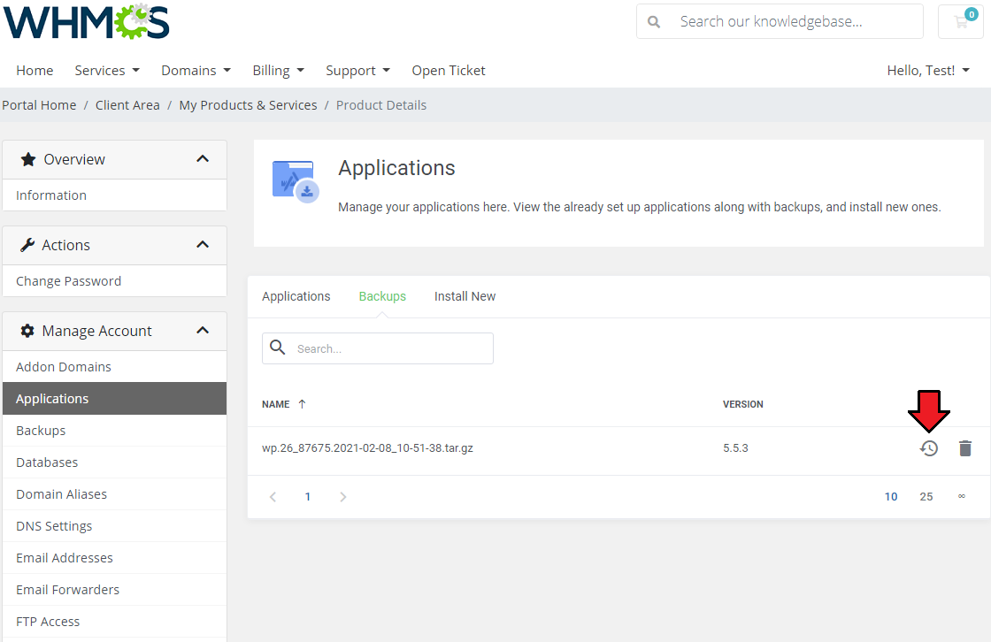Open Addon Domains in sidebar
The width and height of the screenshot is (991, 642).
(114, 367)
